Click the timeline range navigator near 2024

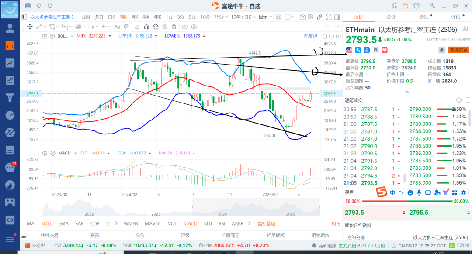click(222, 208)
